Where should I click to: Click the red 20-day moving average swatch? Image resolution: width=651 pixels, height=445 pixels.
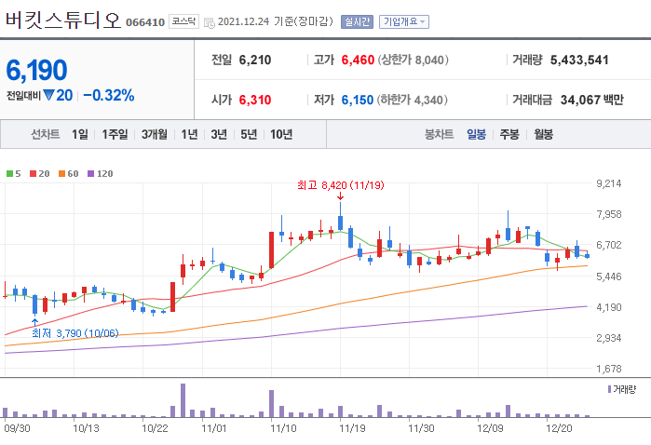click(x=34, y=173)
